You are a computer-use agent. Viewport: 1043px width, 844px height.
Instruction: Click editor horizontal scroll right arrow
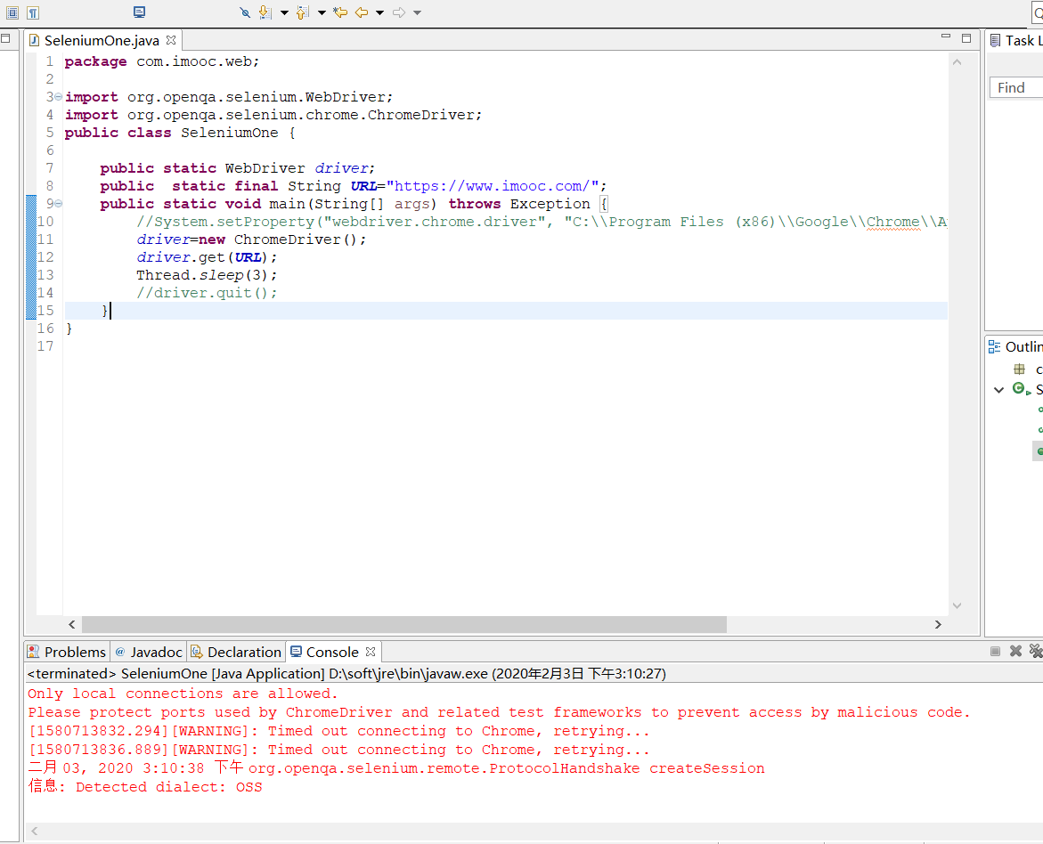[938, 624]
